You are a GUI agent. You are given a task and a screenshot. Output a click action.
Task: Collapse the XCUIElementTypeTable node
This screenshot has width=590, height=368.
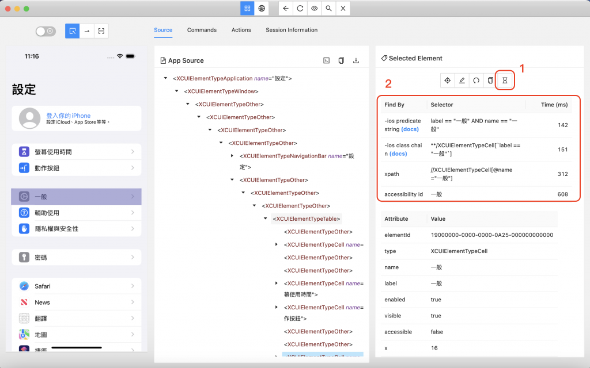(265, 218)
